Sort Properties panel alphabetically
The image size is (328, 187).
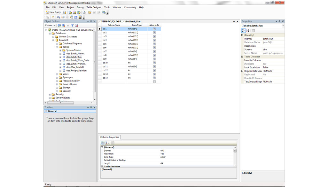pyautogui.click(x=248, y=31)
